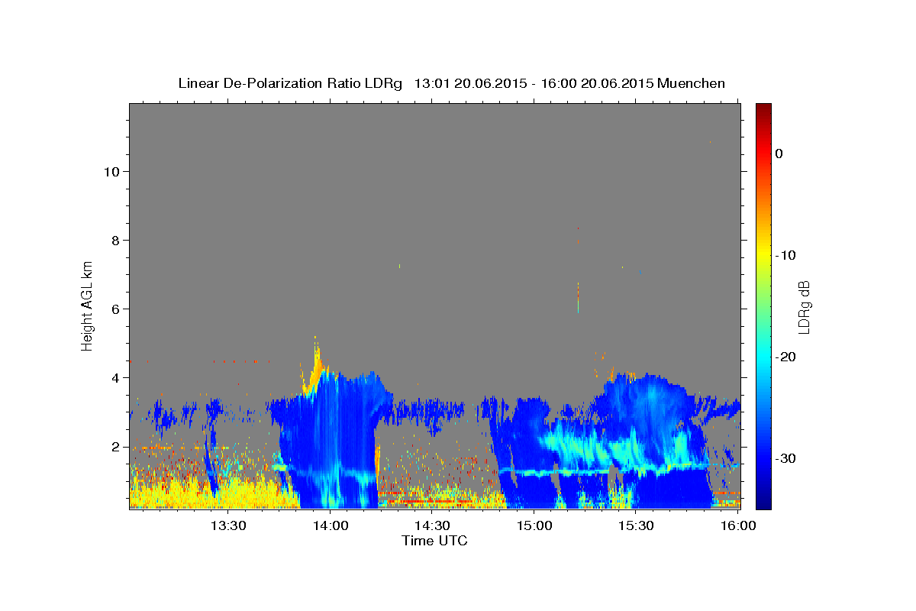Image resolution: width=916 pixels, height=611 pixels.
Task: Click the chart title 'Linear De-Polarization Ratio LDRg'
Action: coord(289,83)
